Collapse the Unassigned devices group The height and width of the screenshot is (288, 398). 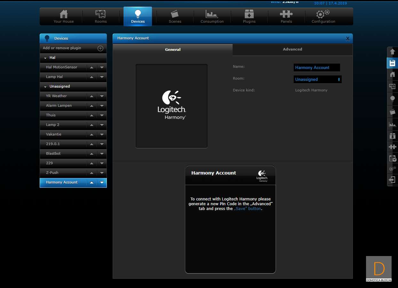coord(45,87)
